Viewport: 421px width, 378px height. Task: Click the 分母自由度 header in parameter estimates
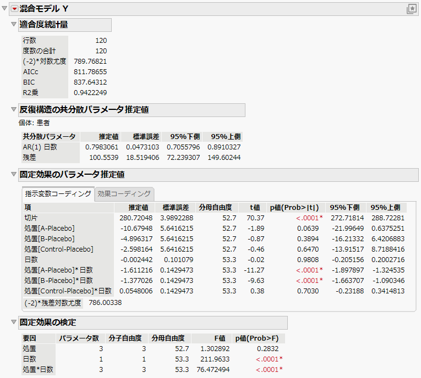point(217,208)
